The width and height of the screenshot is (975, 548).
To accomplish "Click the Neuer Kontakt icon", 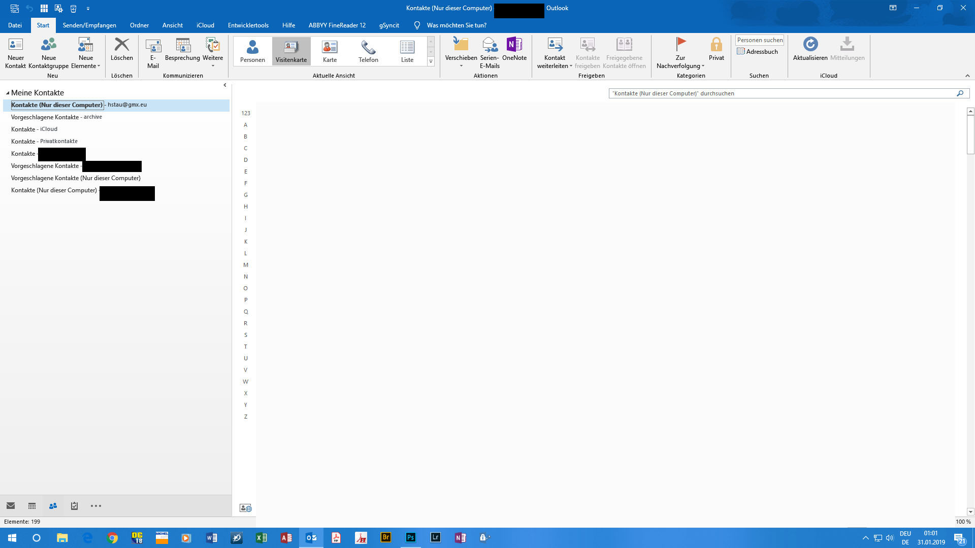I will pos(15,46).
